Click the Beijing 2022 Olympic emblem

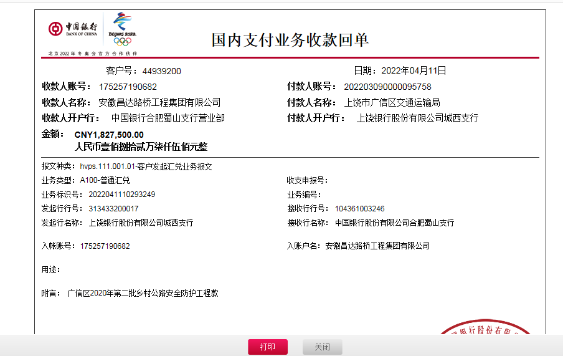[x=122, y=29]
